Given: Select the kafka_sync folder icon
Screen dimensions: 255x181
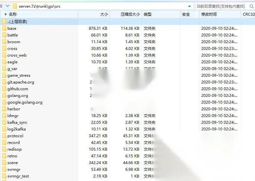Looking at the screenshot, I should (4, 122).
